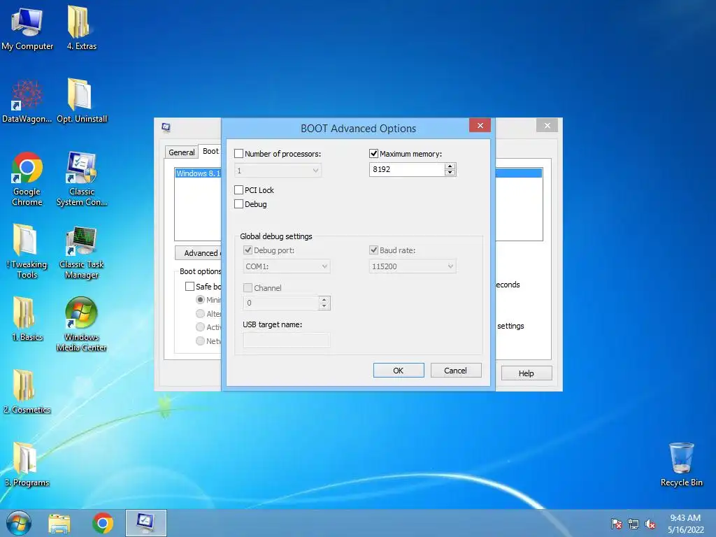This screenshot has height=537, width=716.
Task: Click the USB target name field
Action: (x=286, y=341)
